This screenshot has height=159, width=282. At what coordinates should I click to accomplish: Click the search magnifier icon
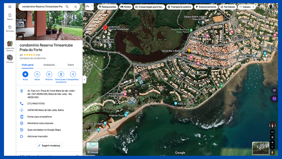click(x=67, y=7)
